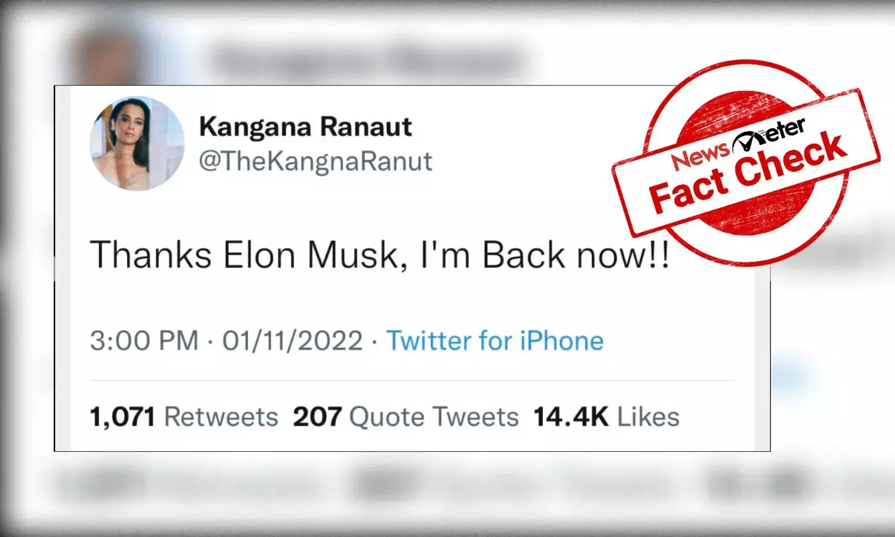The image size is (895, 537).
Task: Select the Kangana Ranaut display name
Action: (x=305, y=126)
